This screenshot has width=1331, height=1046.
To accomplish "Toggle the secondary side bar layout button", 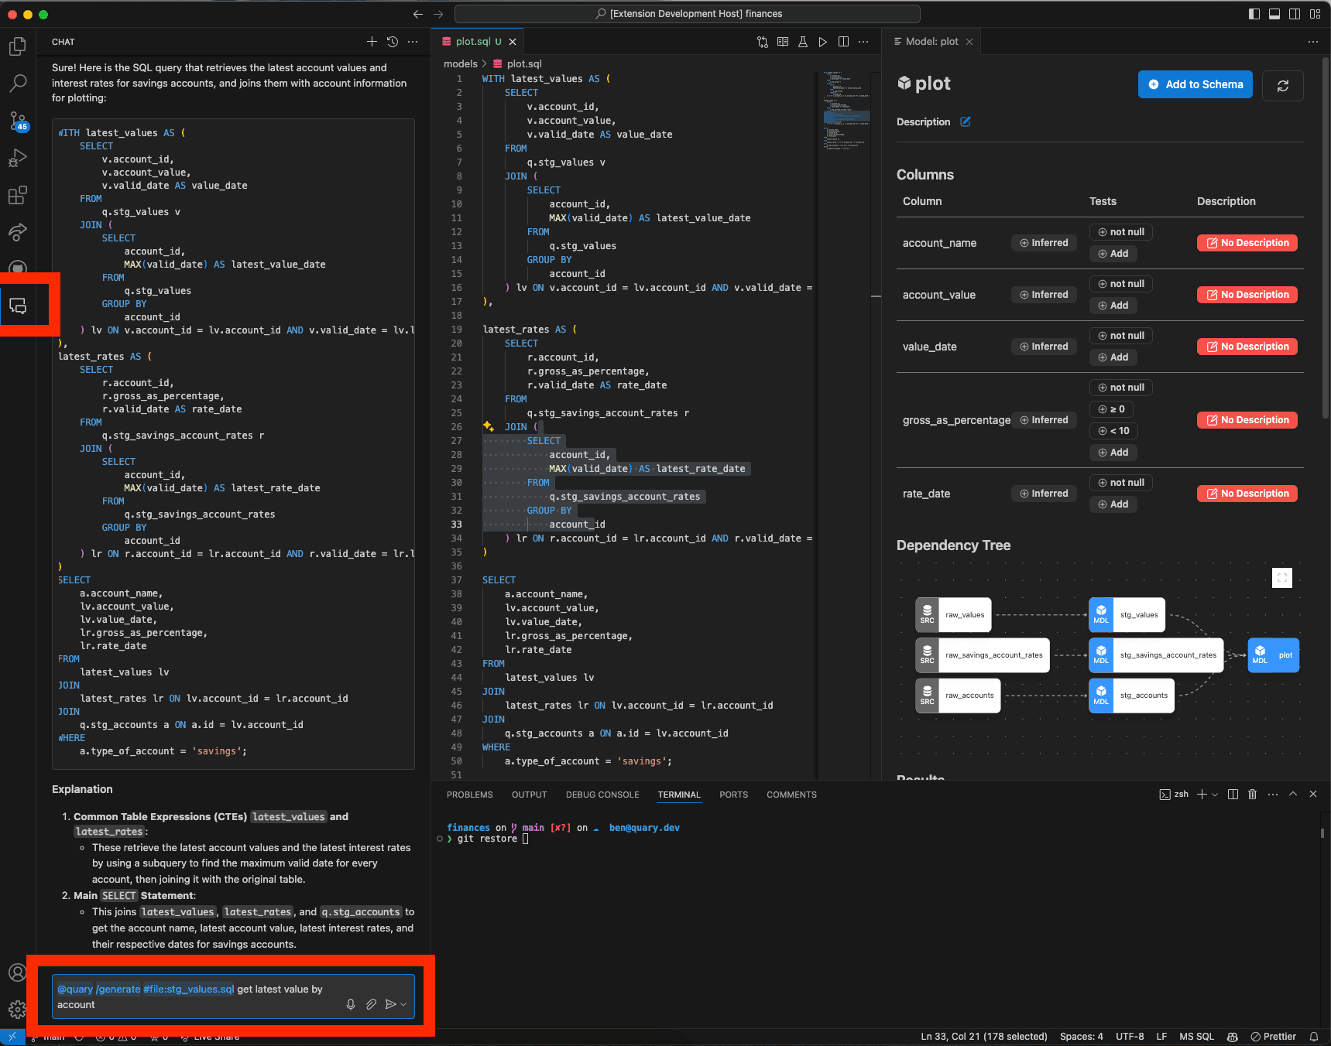I will coord(1295,14).
